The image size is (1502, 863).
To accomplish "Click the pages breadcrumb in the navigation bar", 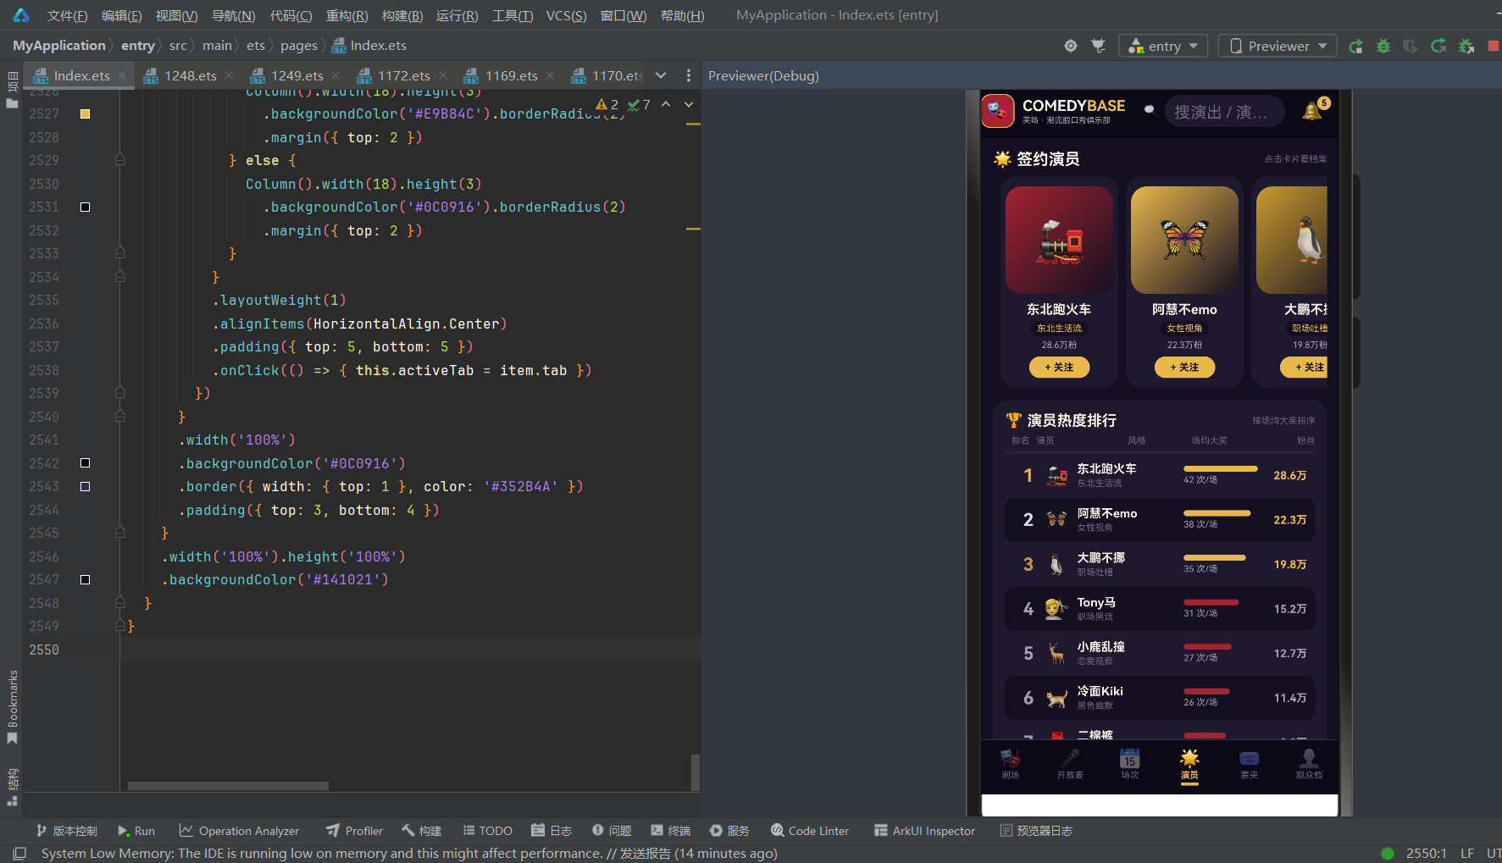I will 298,46.
